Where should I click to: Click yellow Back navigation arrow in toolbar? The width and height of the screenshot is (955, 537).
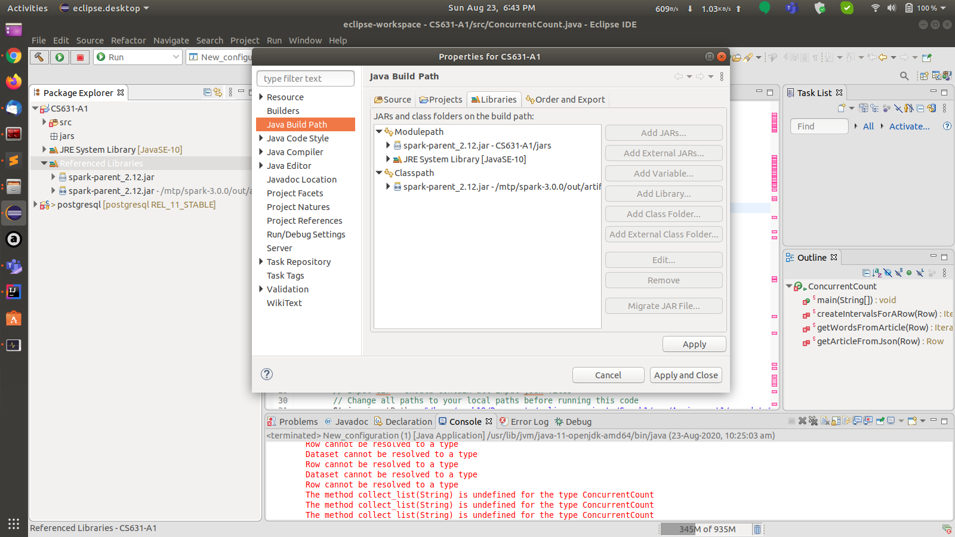click(883, 57)
